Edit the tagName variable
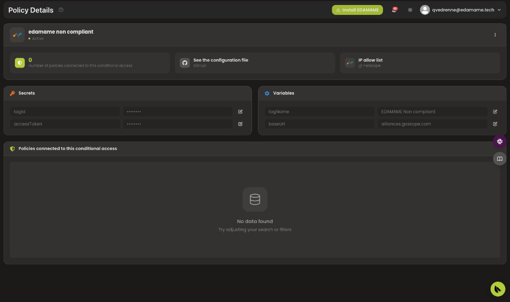The height and width of the screenshot is (302, 510). point(495,112)
